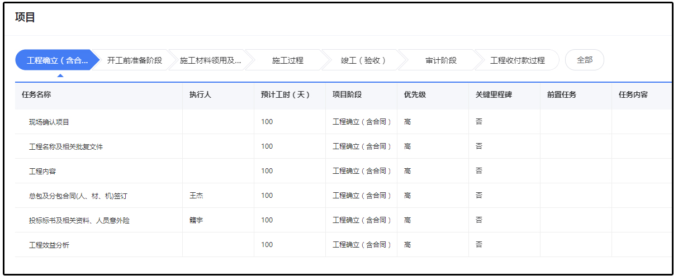Click the 优先级 column header
This screenshot has height=280, width=678.
point(415,94)
